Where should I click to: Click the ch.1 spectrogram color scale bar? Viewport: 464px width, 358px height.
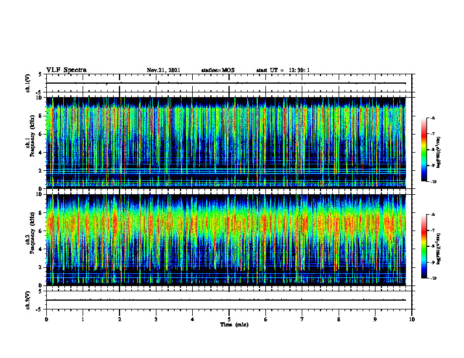(x=424, y=150)
